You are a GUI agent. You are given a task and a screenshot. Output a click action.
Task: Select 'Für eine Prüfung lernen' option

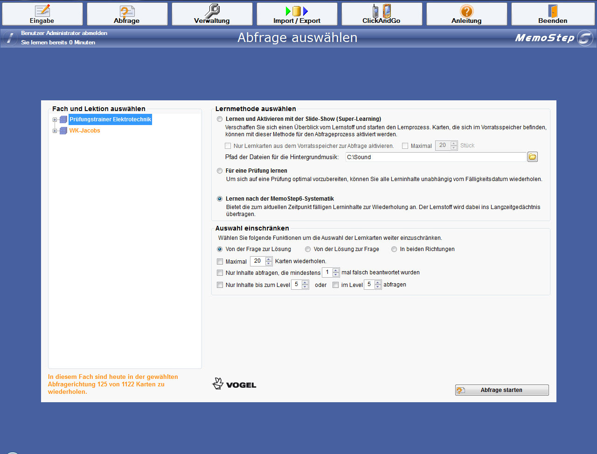(x=220, y=171)
